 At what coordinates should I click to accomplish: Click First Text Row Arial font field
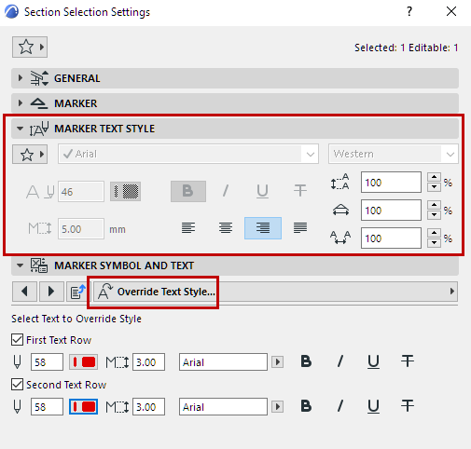click(x=223, y=362)
